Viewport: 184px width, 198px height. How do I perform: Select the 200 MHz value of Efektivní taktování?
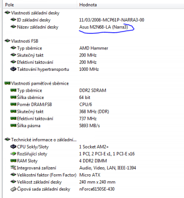(88, 62)
